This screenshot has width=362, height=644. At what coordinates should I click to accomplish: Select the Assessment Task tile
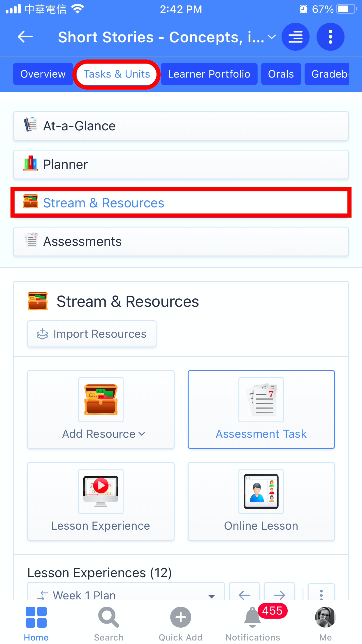click(261, 409)
